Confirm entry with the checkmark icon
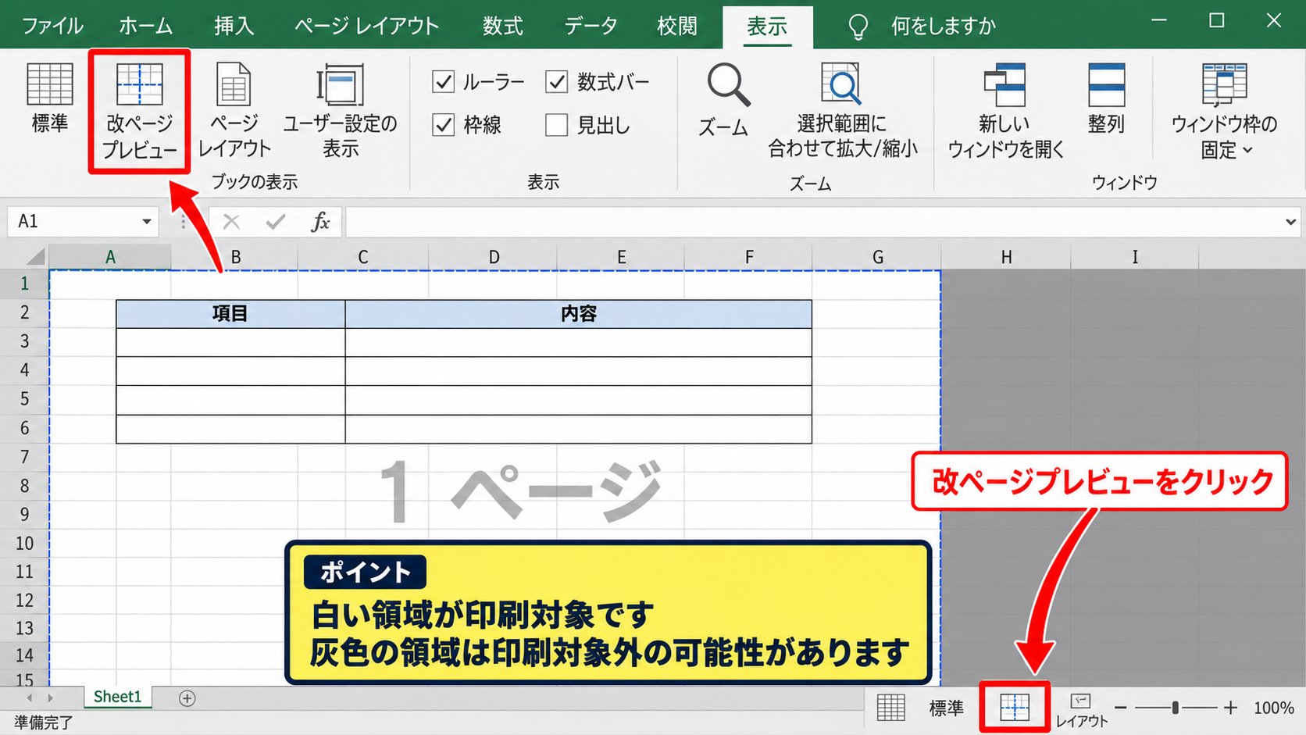Image resolution: width=1306 pixels, height=735 pixels. pos(276,222)
